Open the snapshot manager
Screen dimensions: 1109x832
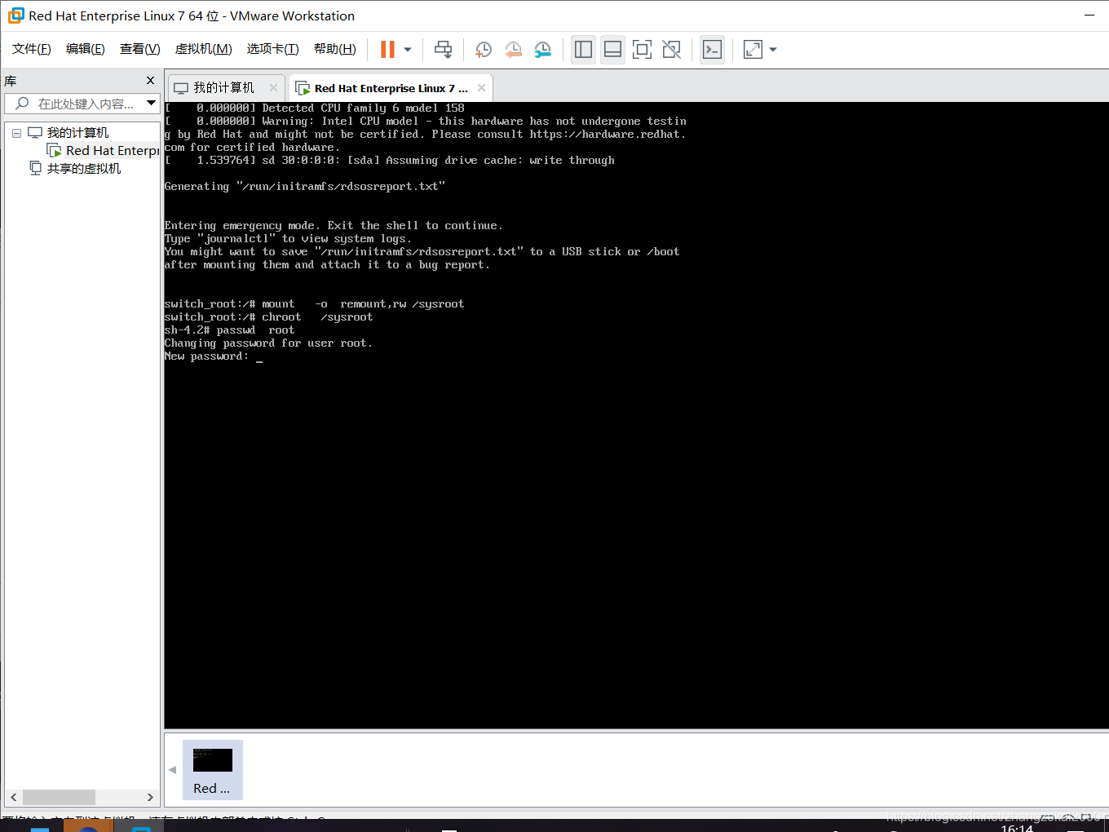coord(542,50)
